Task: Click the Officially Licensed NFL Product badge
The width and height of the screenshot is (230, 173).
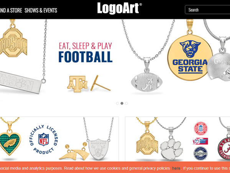Action: pos(44,140)
